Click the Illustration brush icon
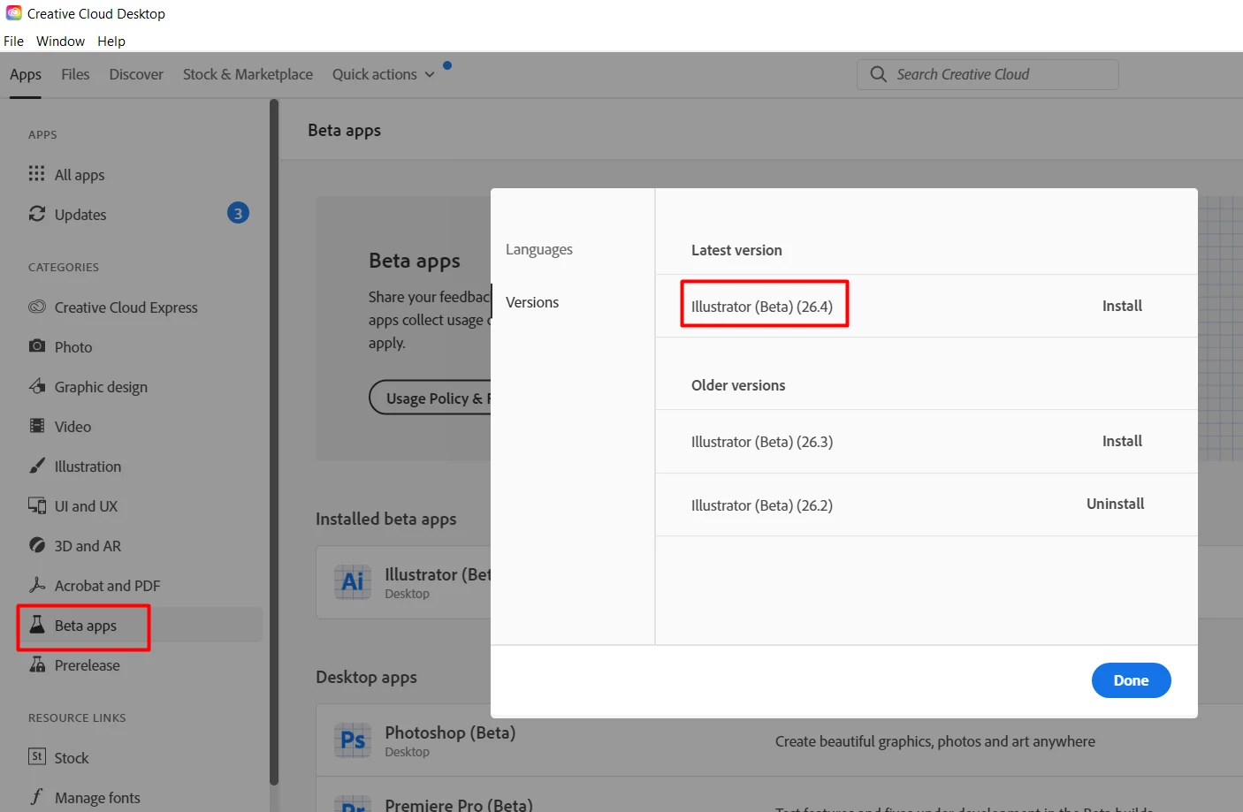The image size is (1243, 812). click(36, 465)
